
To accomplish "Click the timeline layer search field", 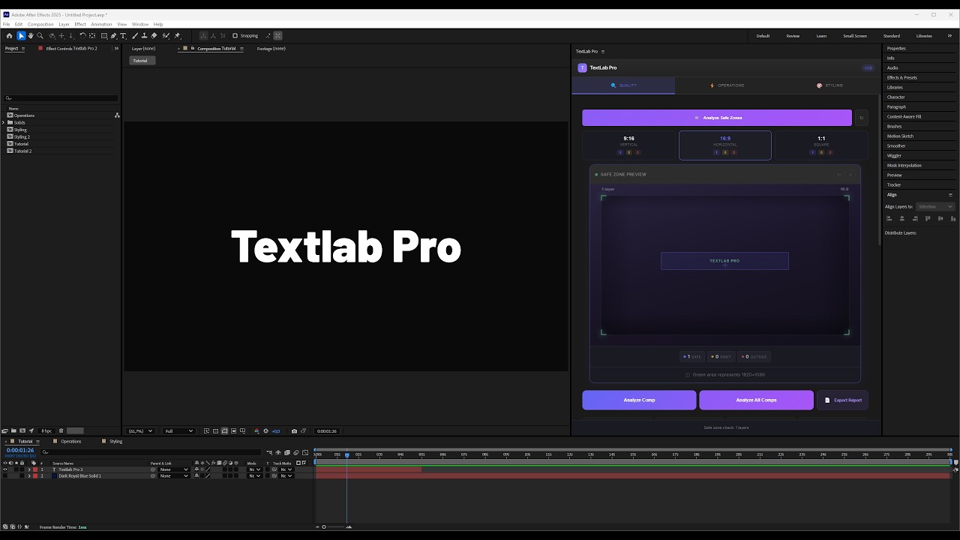I will [151, 452].
